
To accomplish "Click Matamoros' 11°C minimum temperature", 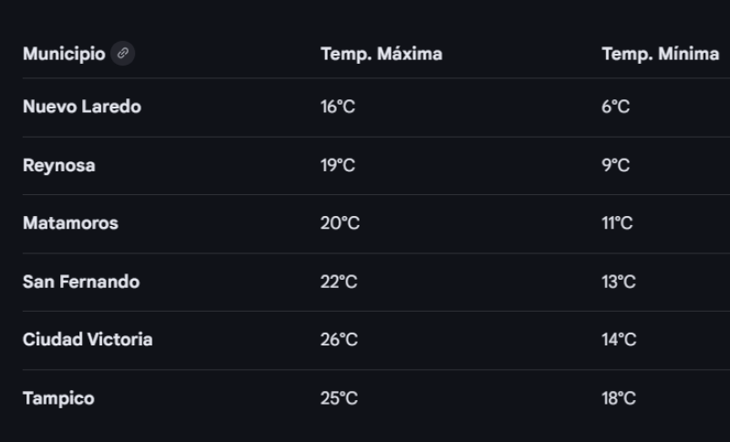I will [x=617, y=223].
